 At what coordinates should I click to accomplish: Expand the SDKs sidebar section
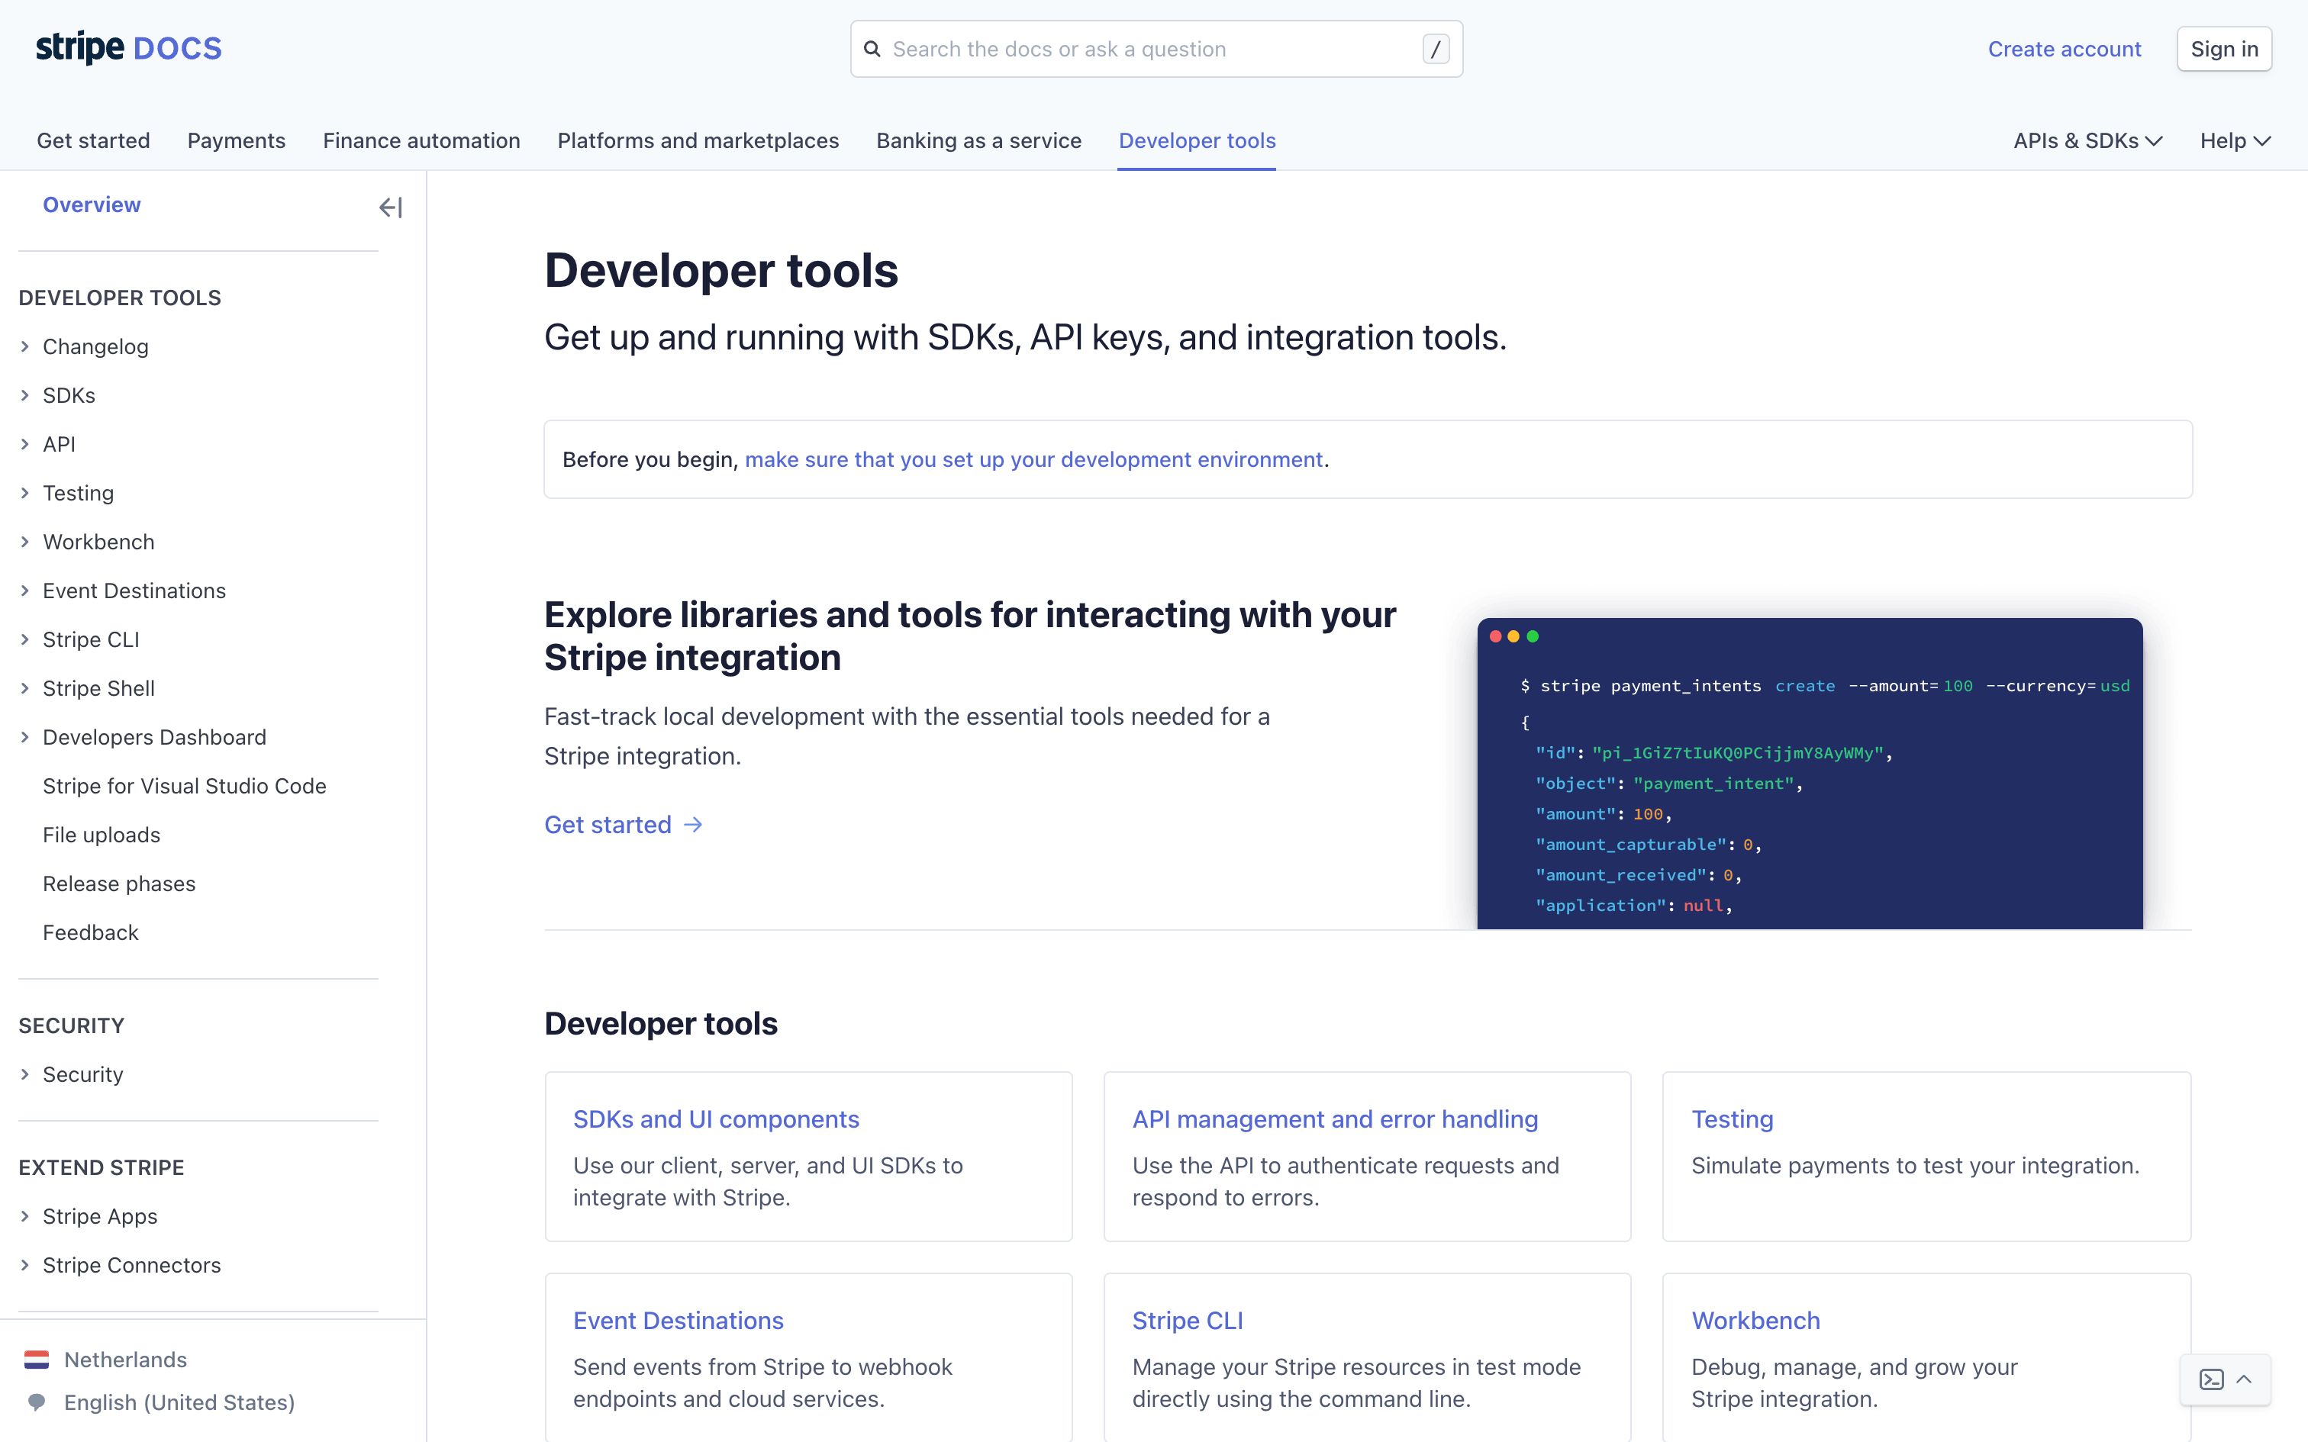[24, 395]
